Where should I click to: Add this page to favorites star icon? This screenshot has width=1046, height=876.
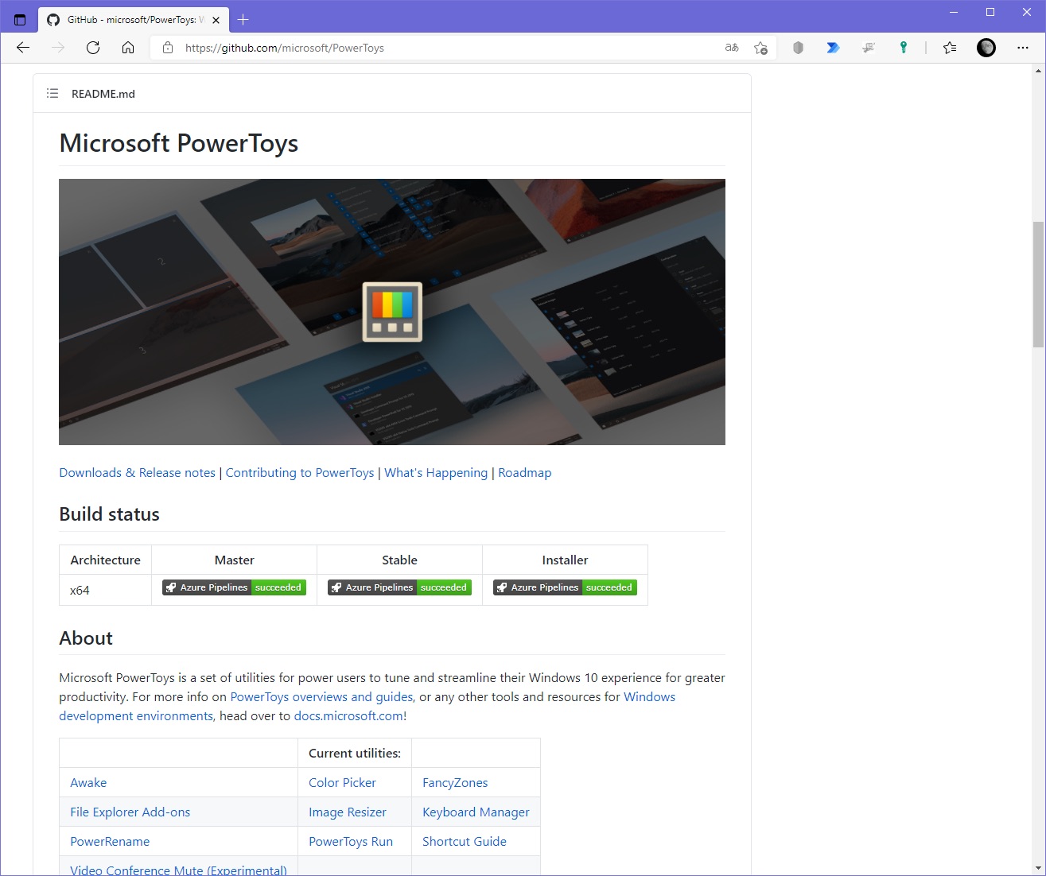pos(760,48)
